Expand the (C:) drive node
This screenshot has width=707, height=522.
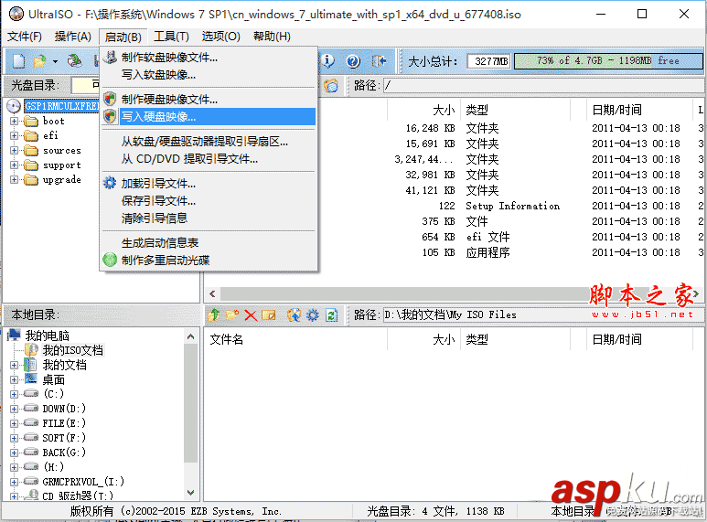[x=15, y=394]
